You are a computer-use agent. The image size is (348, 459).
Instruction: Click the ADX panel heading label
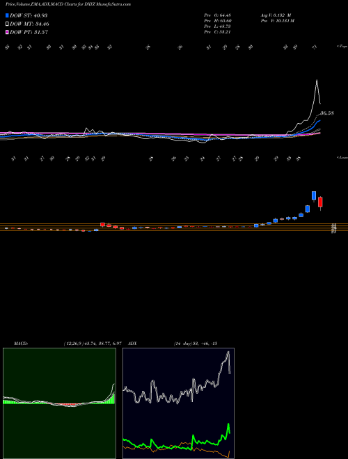pos(133,344)
